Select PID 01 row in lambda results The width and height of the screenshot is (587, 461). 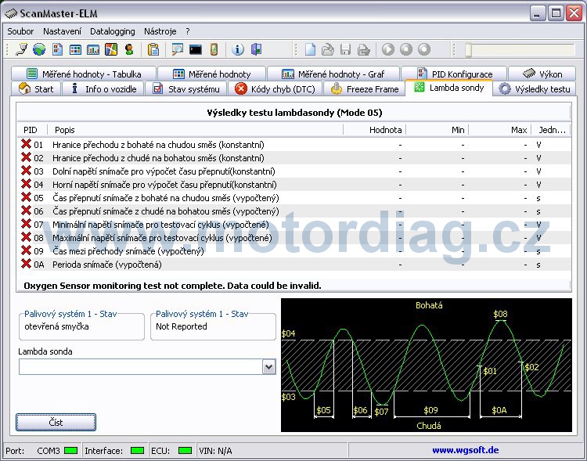click(x=293, y=145)
